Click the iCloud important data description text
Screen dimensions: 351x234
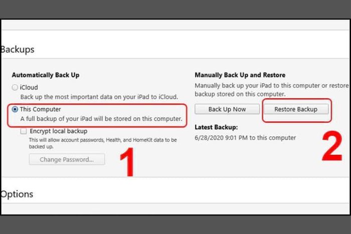click(99, 97)
